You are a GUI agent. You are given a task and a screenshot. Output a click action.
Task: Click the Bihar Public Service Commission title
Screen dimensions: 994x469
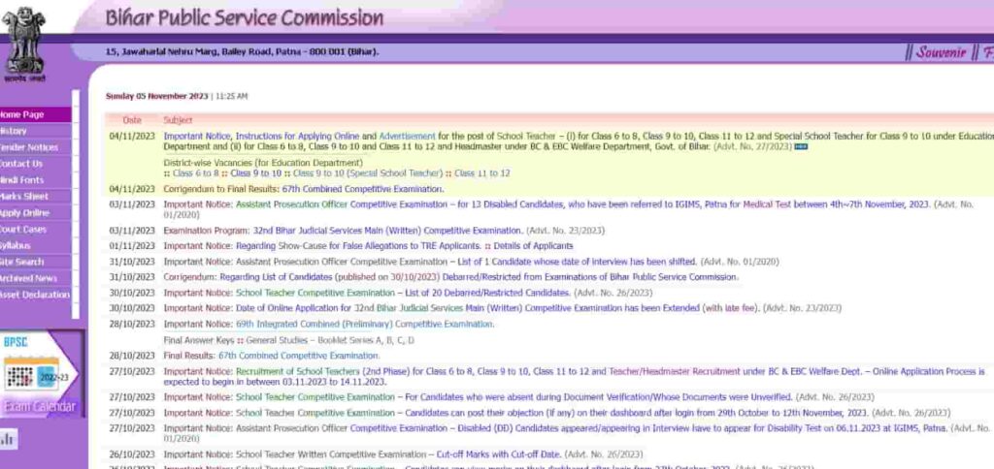click(244, 17)
